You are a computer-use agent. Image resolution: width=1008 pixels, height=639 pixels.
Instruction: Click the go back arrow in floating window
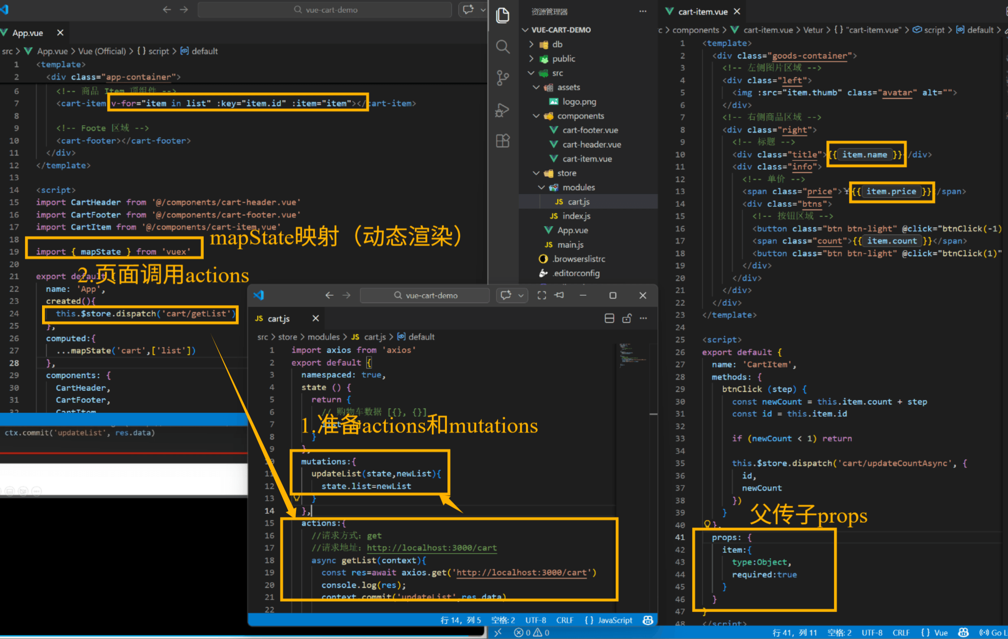tap(329, 295)
